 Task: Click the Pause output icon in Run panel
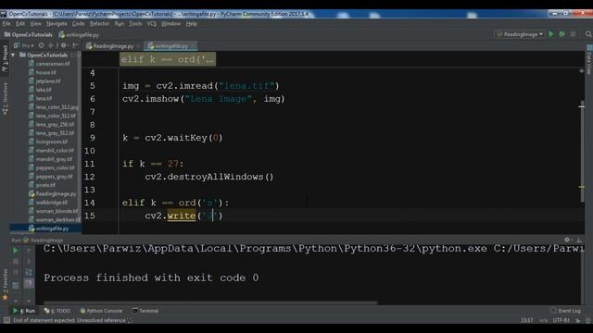pyautogui.click(x=16, y=272)
